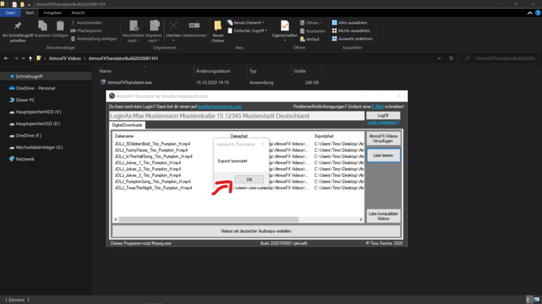Screen dimensions: 542x304
Task: Open the timofischerprojects.com link
Action: [220, 107]
